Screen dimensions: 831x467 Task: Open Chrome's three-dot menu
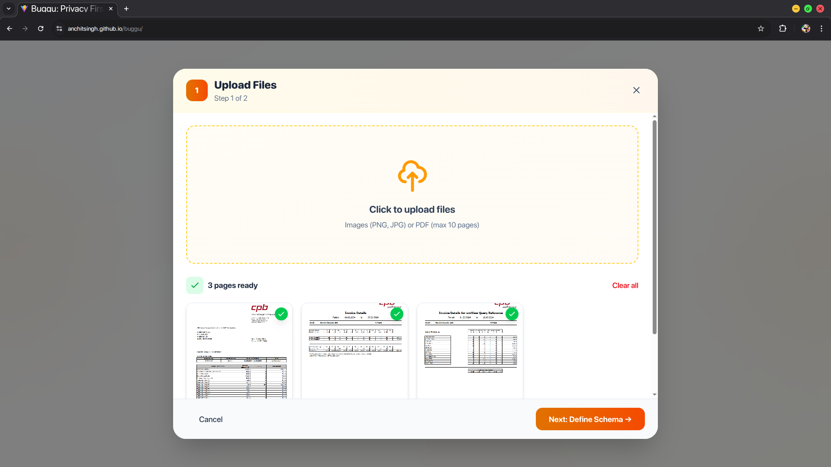pos(821,29)
